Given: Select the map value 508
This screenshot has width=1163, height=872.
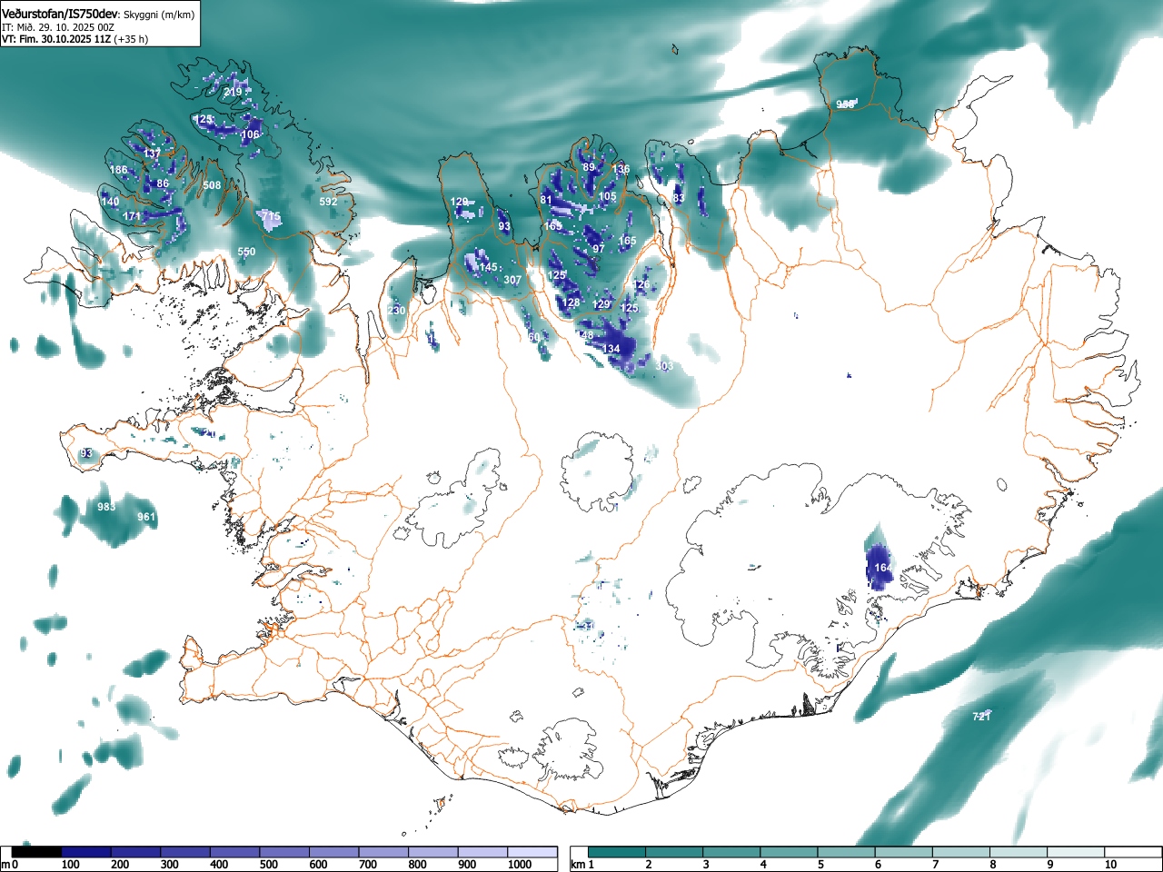Looking at the screenshot, I should [212, 185].
